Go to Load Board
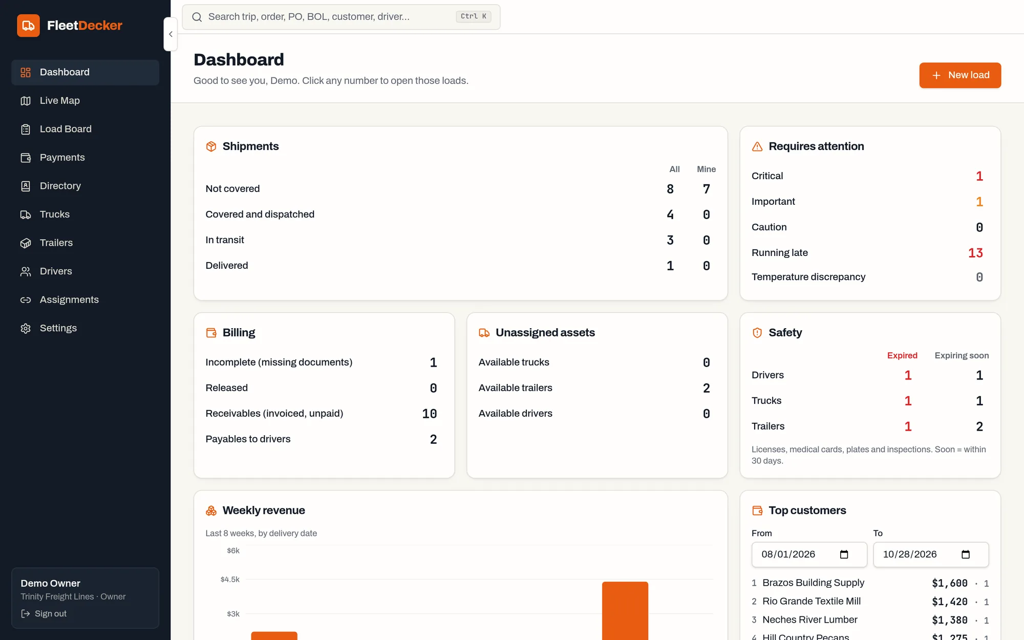Viewport: 1024px width, 640px height. [x=85, y=129]
